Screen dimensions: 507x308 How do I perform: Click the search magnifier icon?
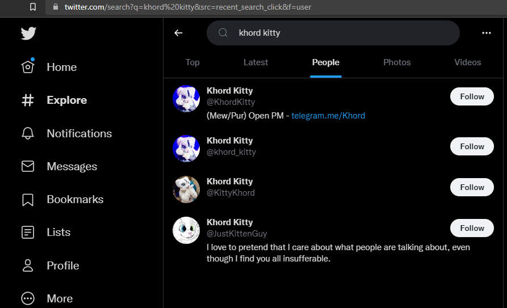pos(223,33)
